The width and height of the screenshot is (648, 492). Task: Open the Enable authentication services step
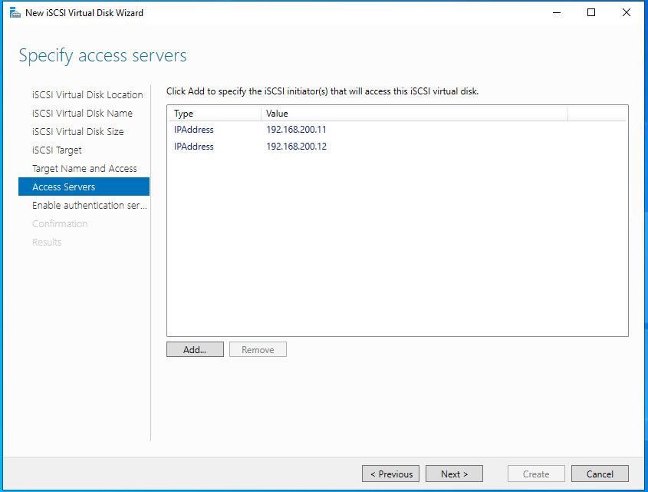(x=89, y=205)
